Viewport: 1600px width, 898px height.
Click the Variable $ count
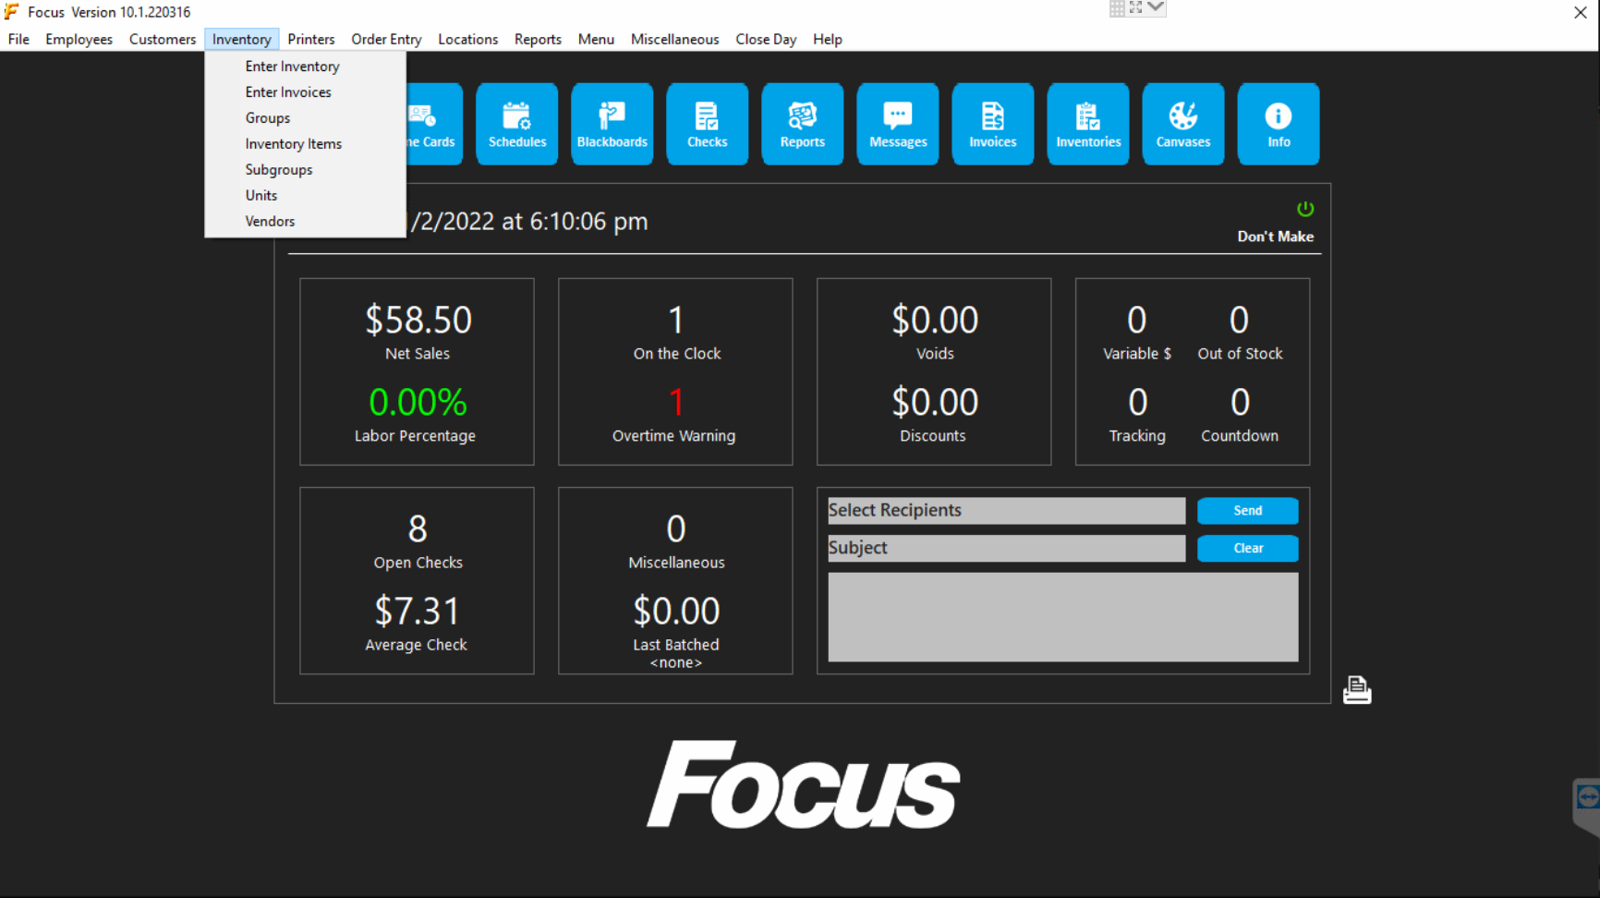pyautogui.click(x=1137, y=321)
